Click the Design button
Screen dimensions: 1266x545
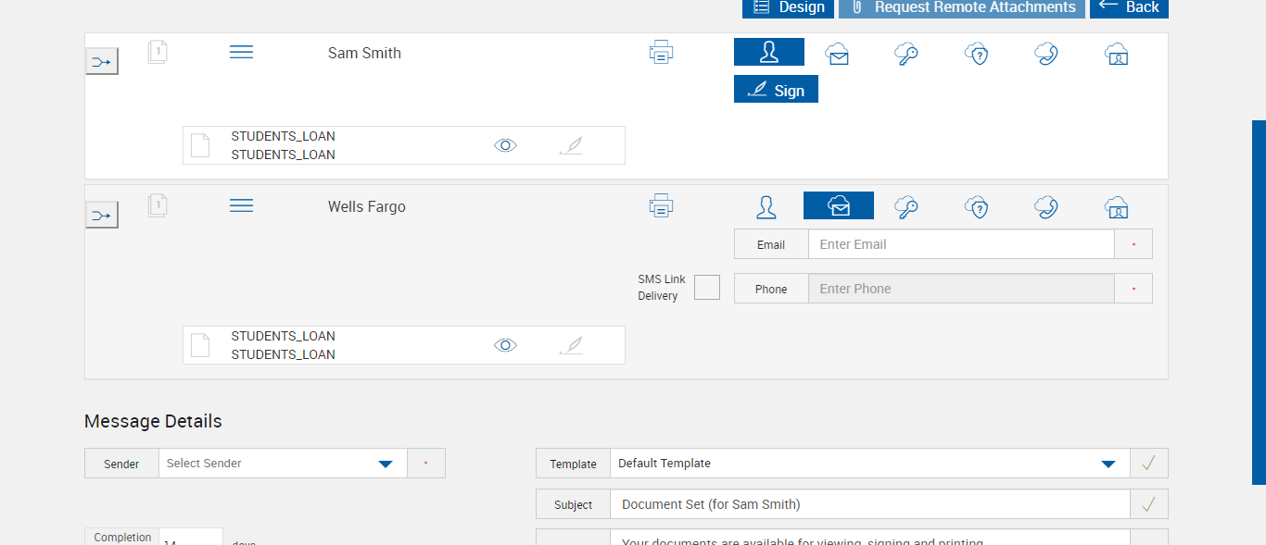click(788, 7)
